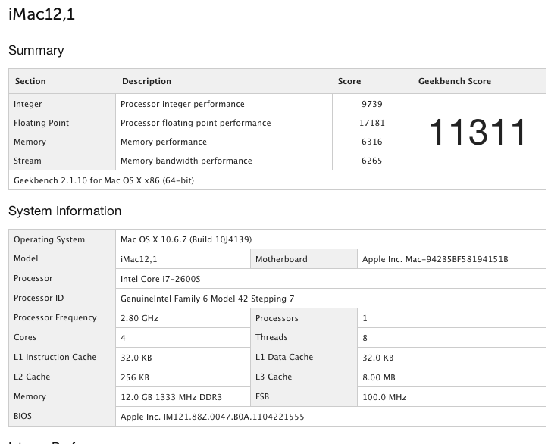Click the Stream section label
This screenshot has height=444, width=548.
pyautogui.click(x=27, y=161)
